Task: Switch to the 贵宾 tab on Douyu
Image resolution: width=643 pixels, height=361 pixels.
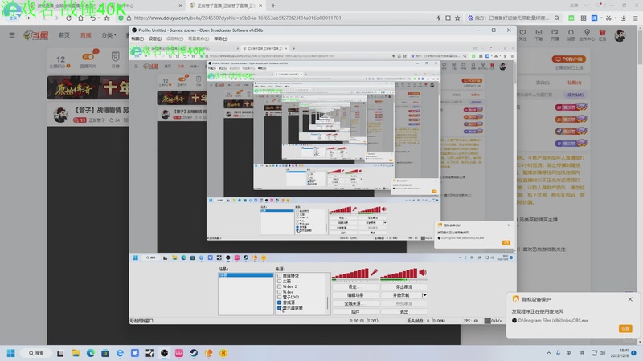Action: 543,83
